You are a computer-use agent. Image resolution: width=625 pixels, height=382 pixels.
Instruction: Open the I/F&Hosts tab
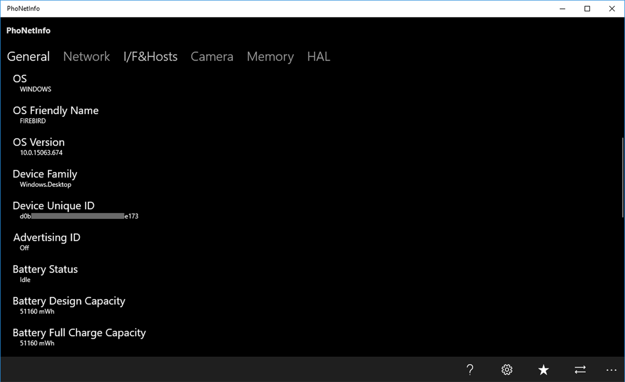151,56
